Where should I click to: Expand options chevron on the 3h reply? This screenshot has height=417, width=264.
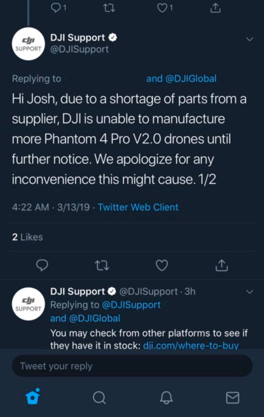250,292
